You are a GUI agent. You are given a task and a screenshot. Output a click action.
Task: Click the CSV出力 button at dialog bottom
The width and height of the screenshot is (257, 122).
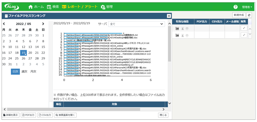45,115
